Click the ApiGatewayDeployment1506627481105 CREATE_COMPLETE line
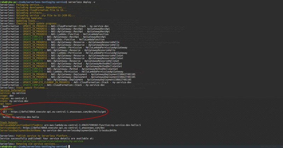The width and height of the screenshot is (283, 148). point(66,80)
